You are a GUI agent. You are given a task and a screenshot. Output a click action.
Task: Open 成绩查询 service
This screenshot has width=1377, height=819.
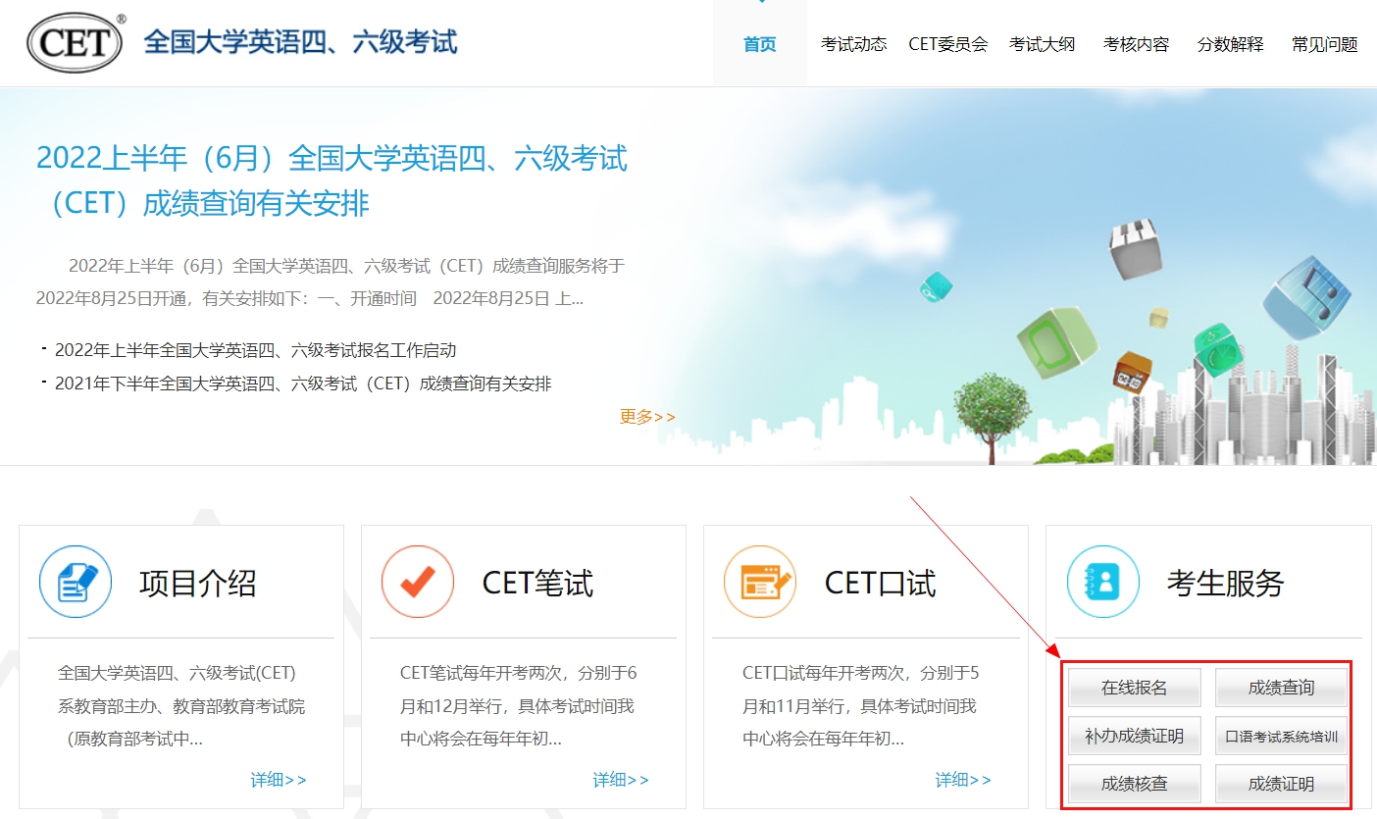(x=1282, y=687)
